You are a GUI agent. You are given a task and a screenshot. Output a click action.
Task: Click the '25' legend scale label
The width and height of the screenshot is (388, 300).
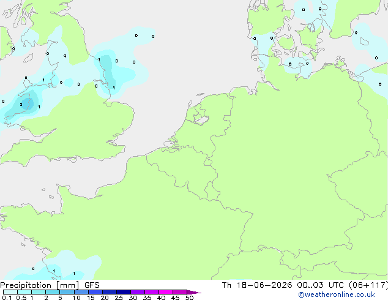[x=119, y=298]
